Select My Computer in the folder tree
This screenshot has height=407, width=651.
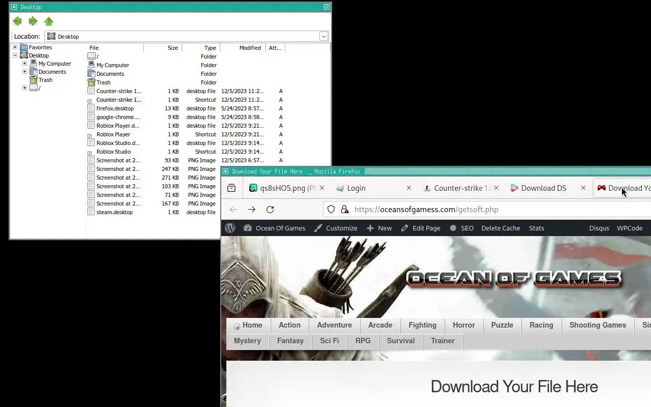point(54,64)
